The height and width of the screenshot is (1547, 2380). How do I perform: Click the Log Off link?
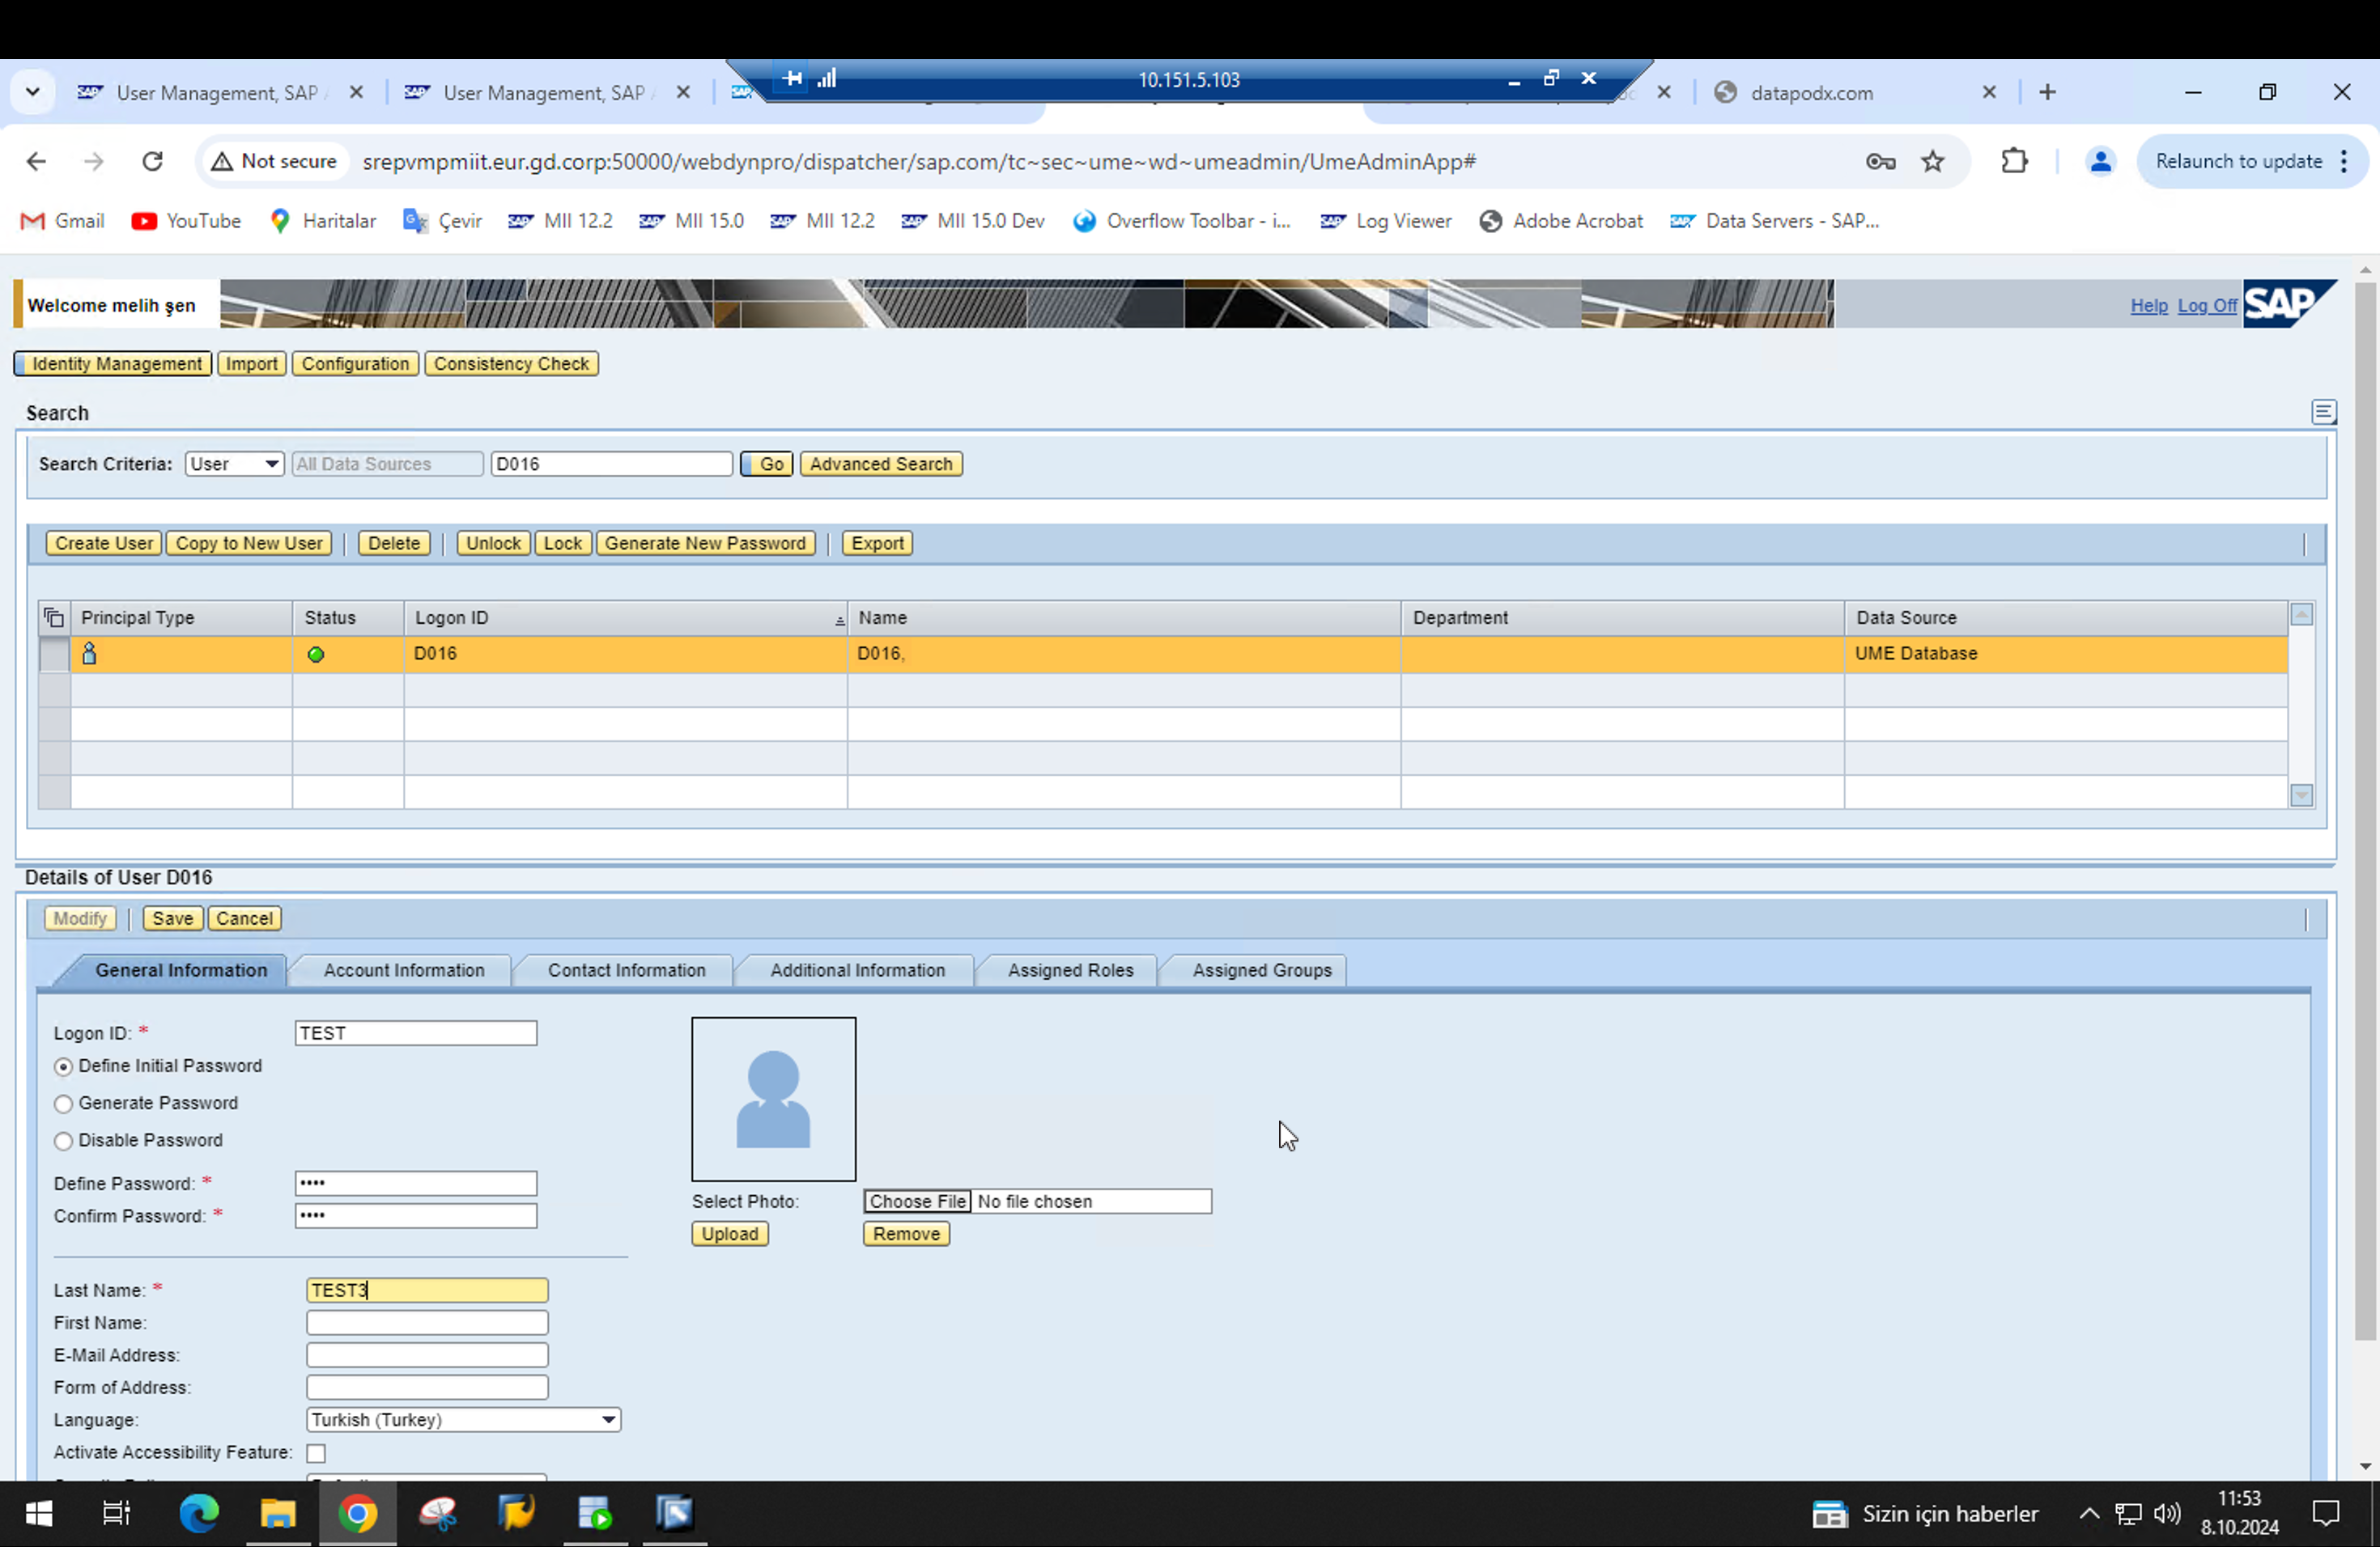[x=2206, y=306]
